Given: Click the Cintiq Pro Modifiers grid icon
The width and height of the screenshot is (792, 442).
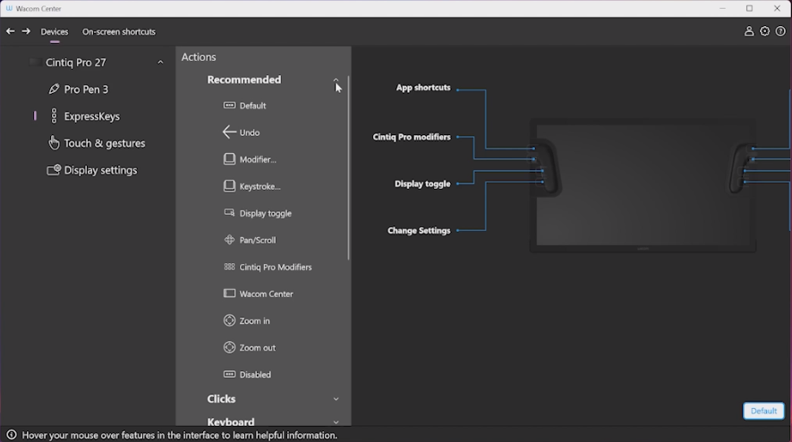Looking at the screenshot, I should click(229, 267).
